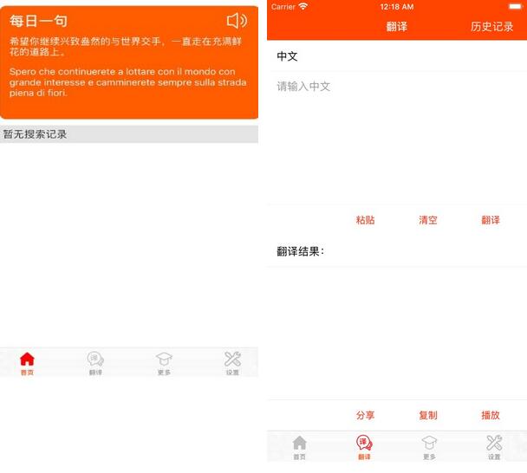Play the daily sentence audio speaker icon
Image resolution: width=527 pixels, height=473 pixels.
point(237,21)
